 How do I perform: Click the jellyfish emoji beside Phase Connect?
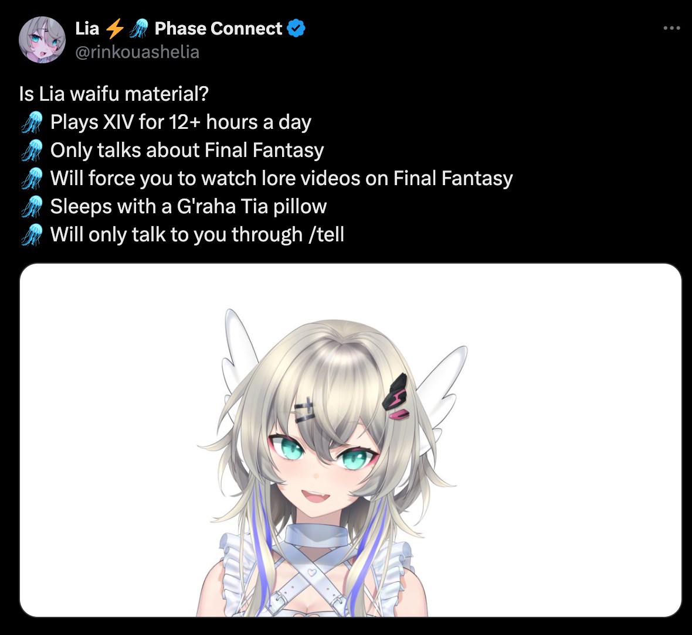coord(140,29)
